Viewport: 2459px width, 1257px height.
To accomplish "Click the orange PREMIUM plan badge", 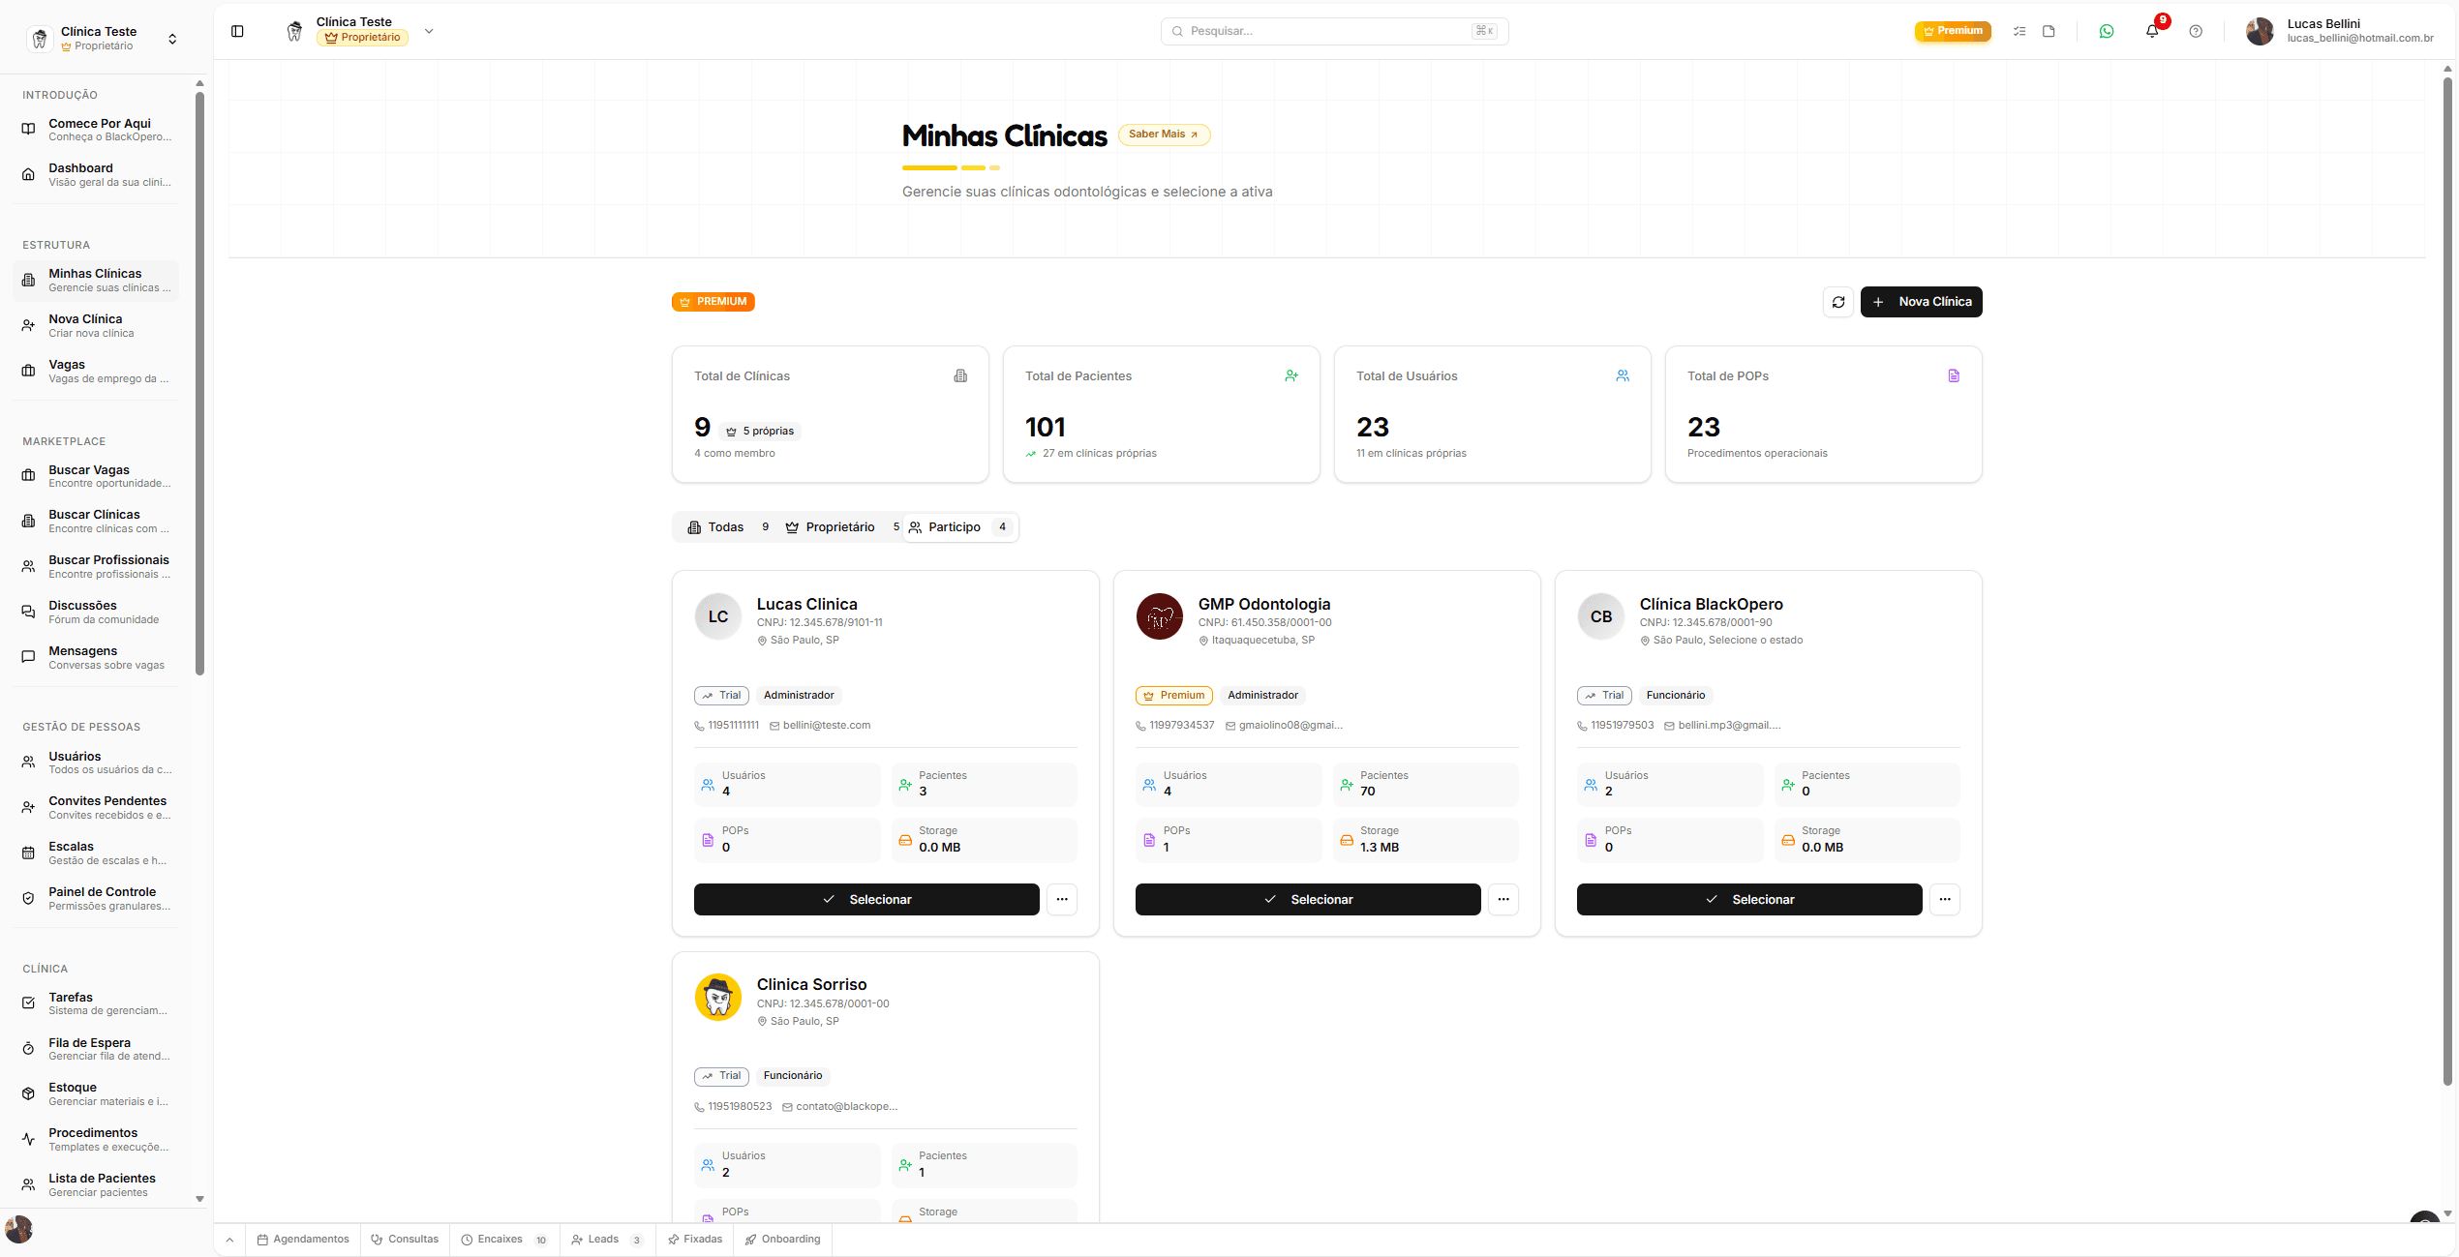I will [x=713, y=302].
